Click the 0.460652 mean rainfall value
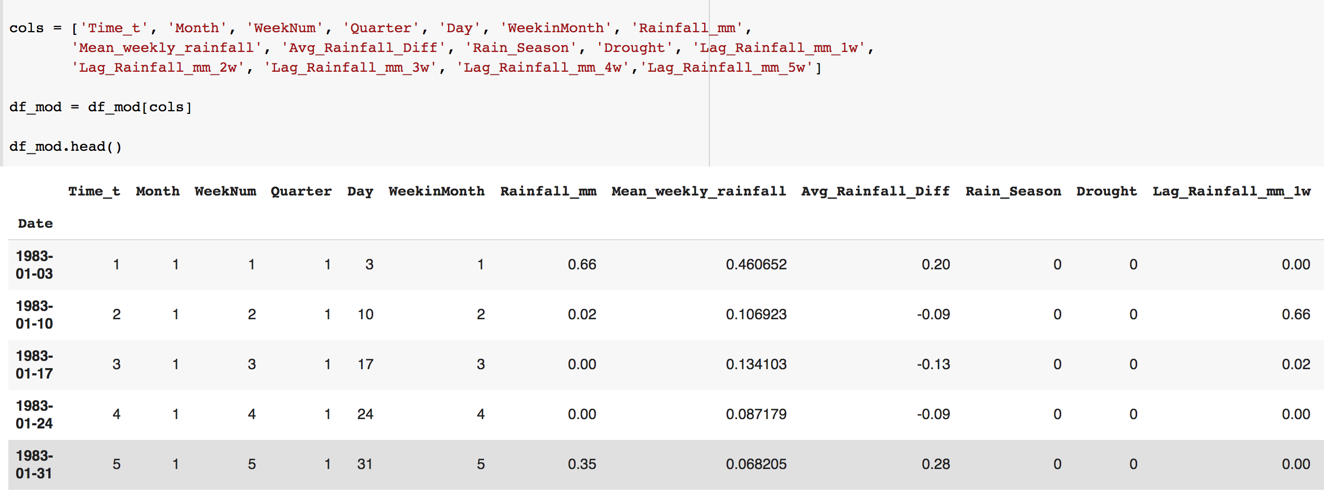 pyautogui.click(x=756, y=265)
